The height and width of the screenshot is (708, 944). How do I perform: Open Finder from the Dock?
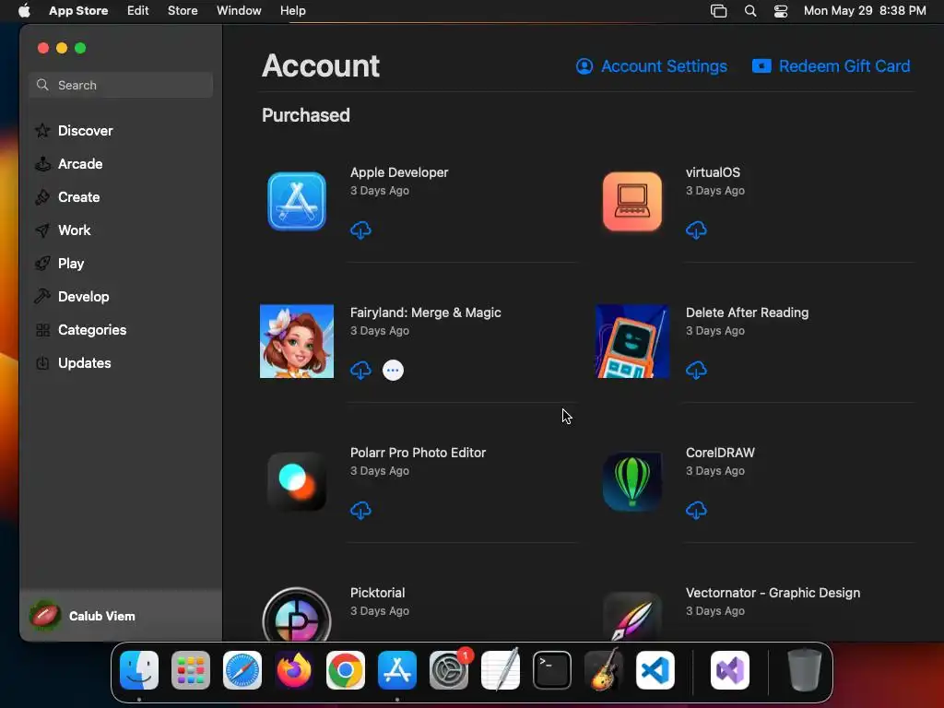[x=139, y=670]
